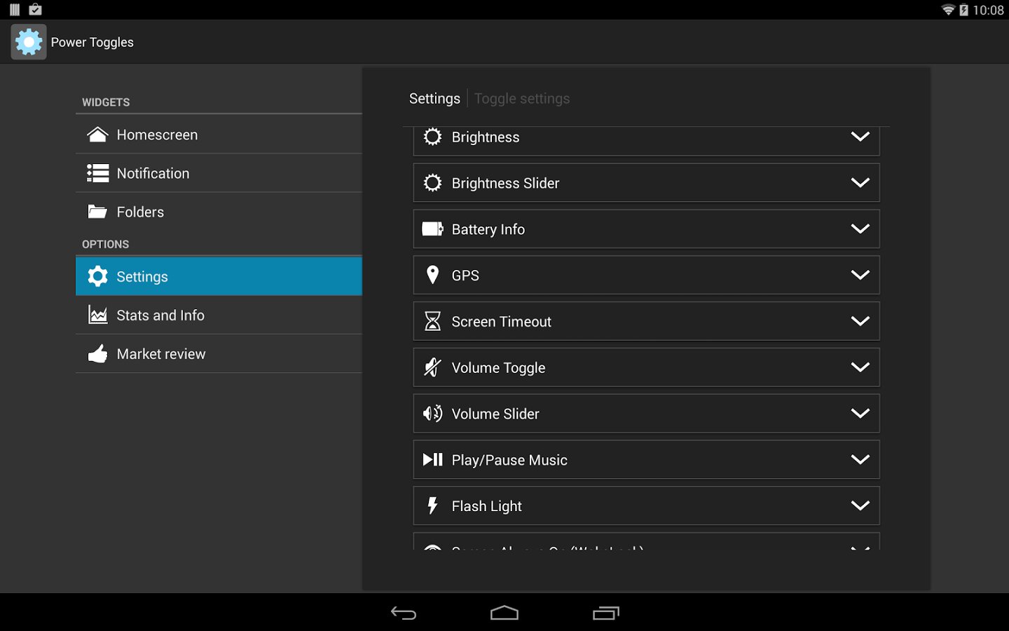Image resolution: width=1009 pixels, height=631 pixels.
Task: Click the Battery Info battery icon
Action: coord(432,229)
